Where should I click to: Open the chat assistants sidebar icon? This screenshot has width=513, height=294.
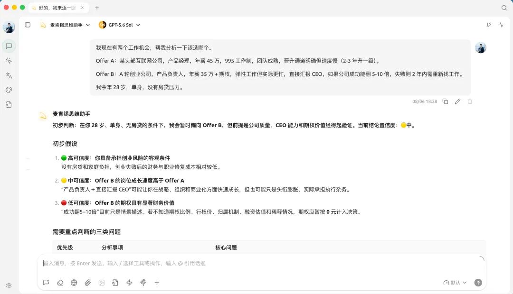9,46
